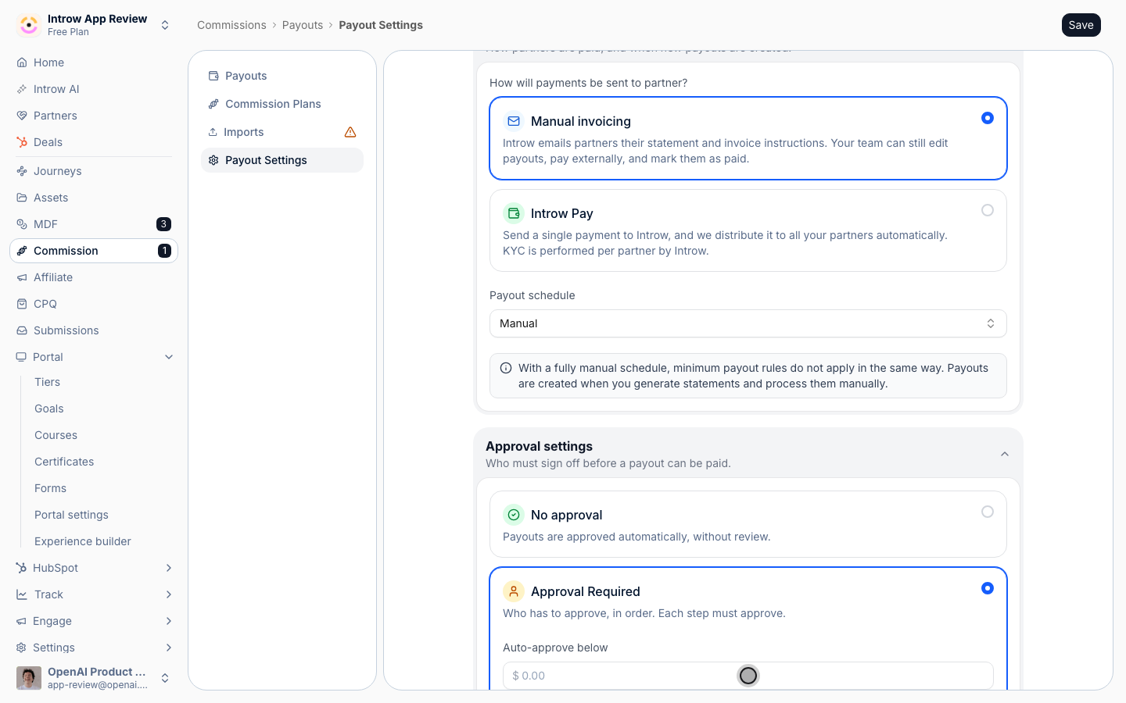The image size is (1126, 703).
Task: Open the Payout schedule dropdown
Action: [x=748, y=323]
